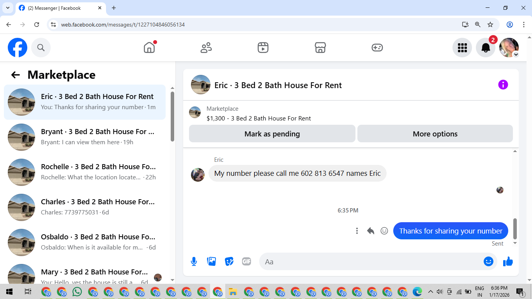Click the install app icon in address bar
This screenshot has width=532, height=299.
[x=465, y=25]
